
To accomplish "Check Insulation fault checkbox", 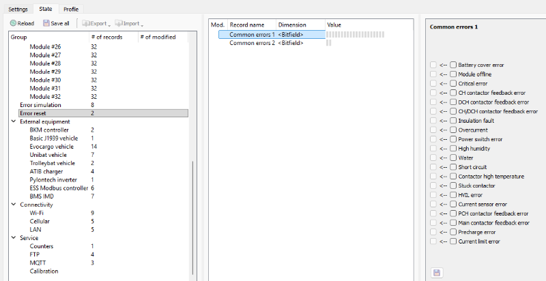I will 453,120.
